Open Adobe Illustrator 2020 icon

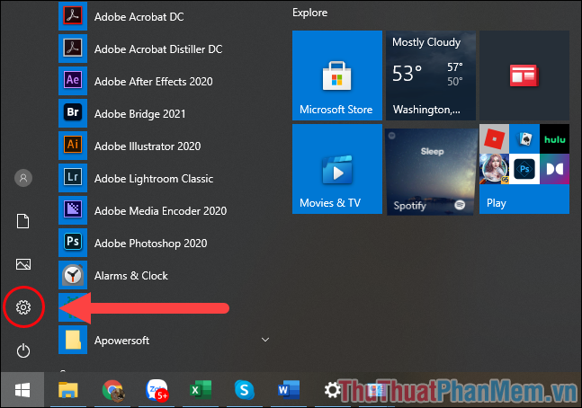pyautogui.click(x=73, y=145)
